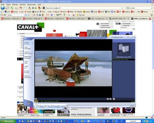This screenshot has width=154, height=123.
Task: Open the Bibliothèque multimédia tab
Action: (28, 57)
